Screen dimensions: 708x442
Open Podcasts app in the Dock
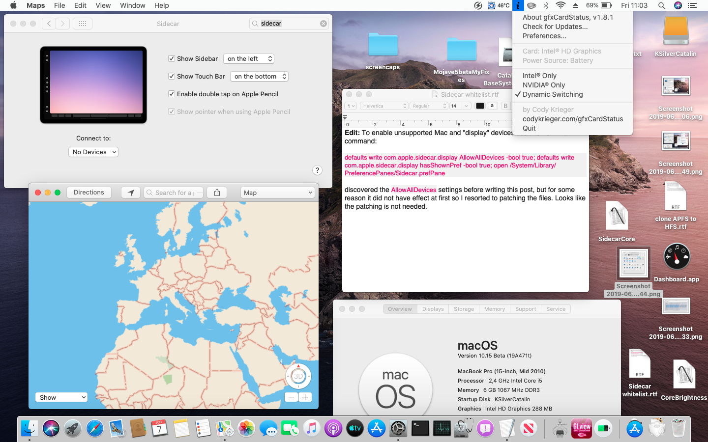333,428
